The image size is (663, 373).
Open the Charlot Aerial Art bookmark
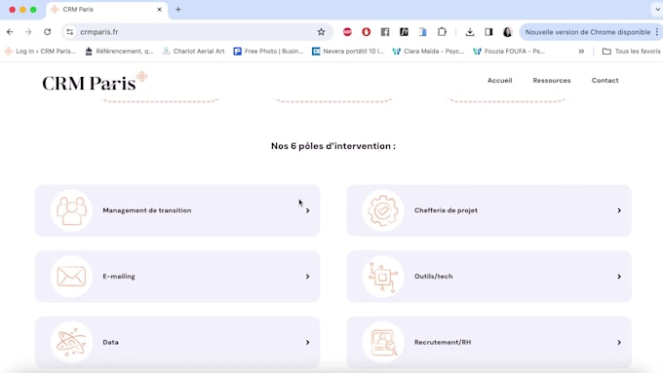click(x=193, y=51)
